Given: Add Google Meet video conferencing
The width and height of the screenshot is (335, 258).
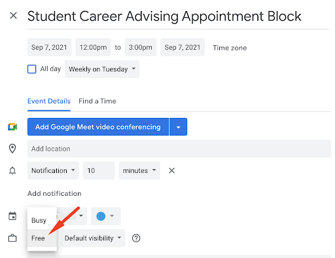Looking at the screenshot, I should pyautogui.click(x=98, y=127).
